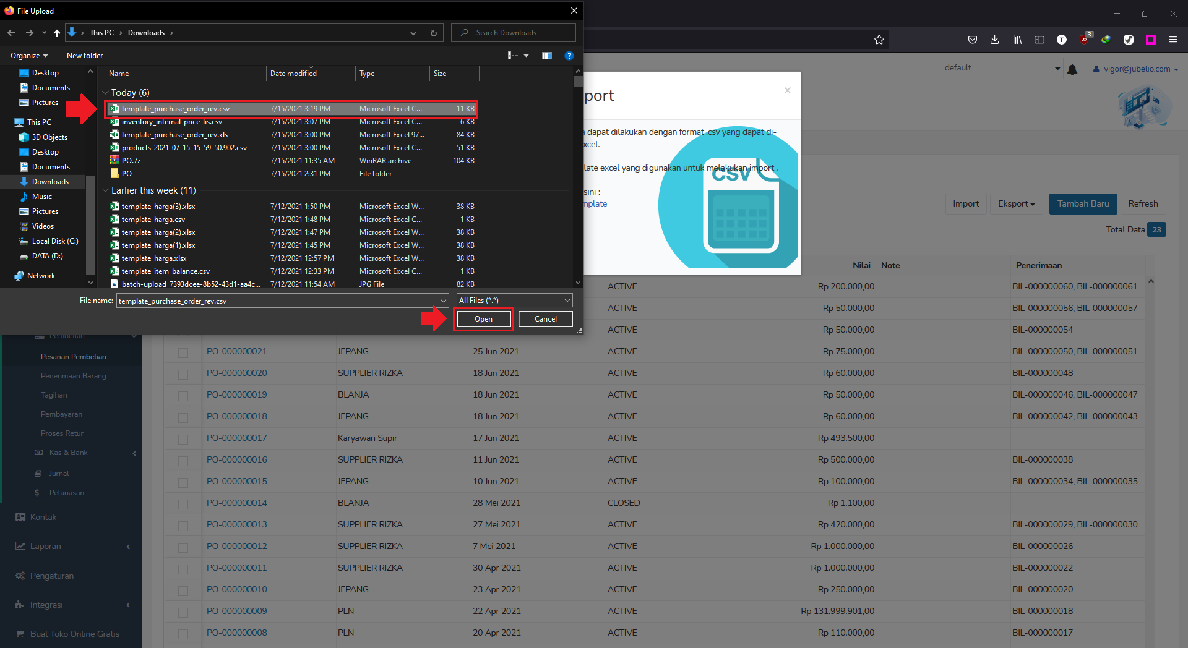Open Penerimaan Barang menu item
Screen dimensions: 1188x648
pyautogui.click(x=74, y=376)
